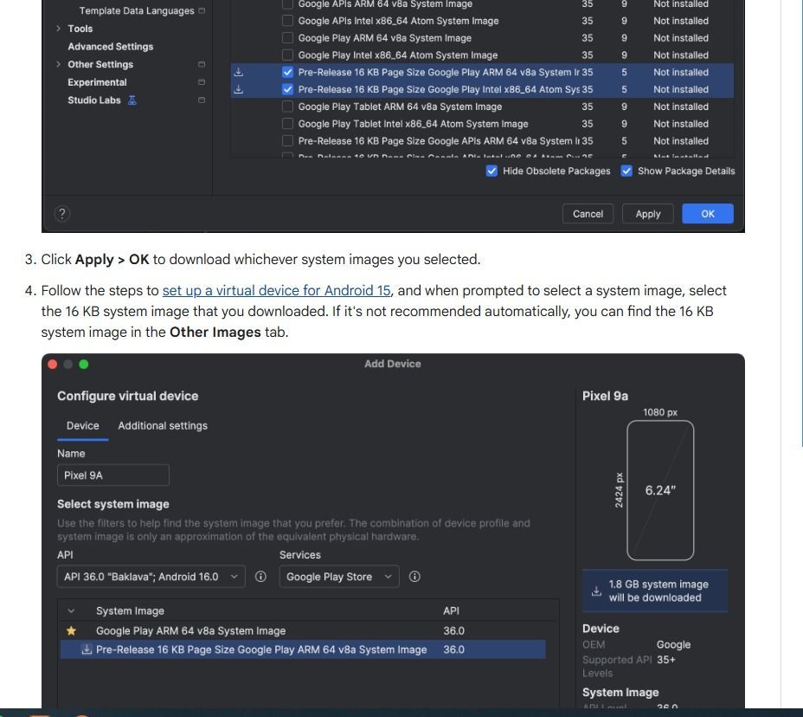Uncheck Hide Obsolete Packages checkbox
The width and height of the screenshot is (803, 717).
(492, 171)
